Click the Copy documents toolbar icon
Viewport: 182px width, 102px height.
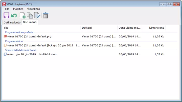pos(30,16)
